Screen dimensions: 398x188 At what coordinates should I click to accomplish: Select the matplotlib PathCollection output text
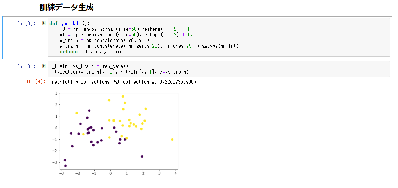pyautogui.click(x=123, y=82)
